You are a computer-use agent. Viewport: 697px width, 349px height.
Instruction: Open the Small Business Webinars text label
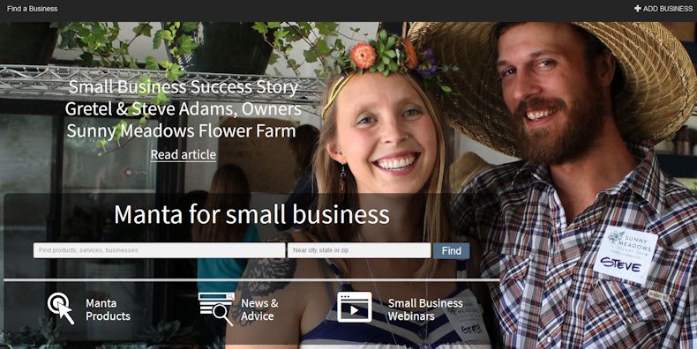[425, 309]
